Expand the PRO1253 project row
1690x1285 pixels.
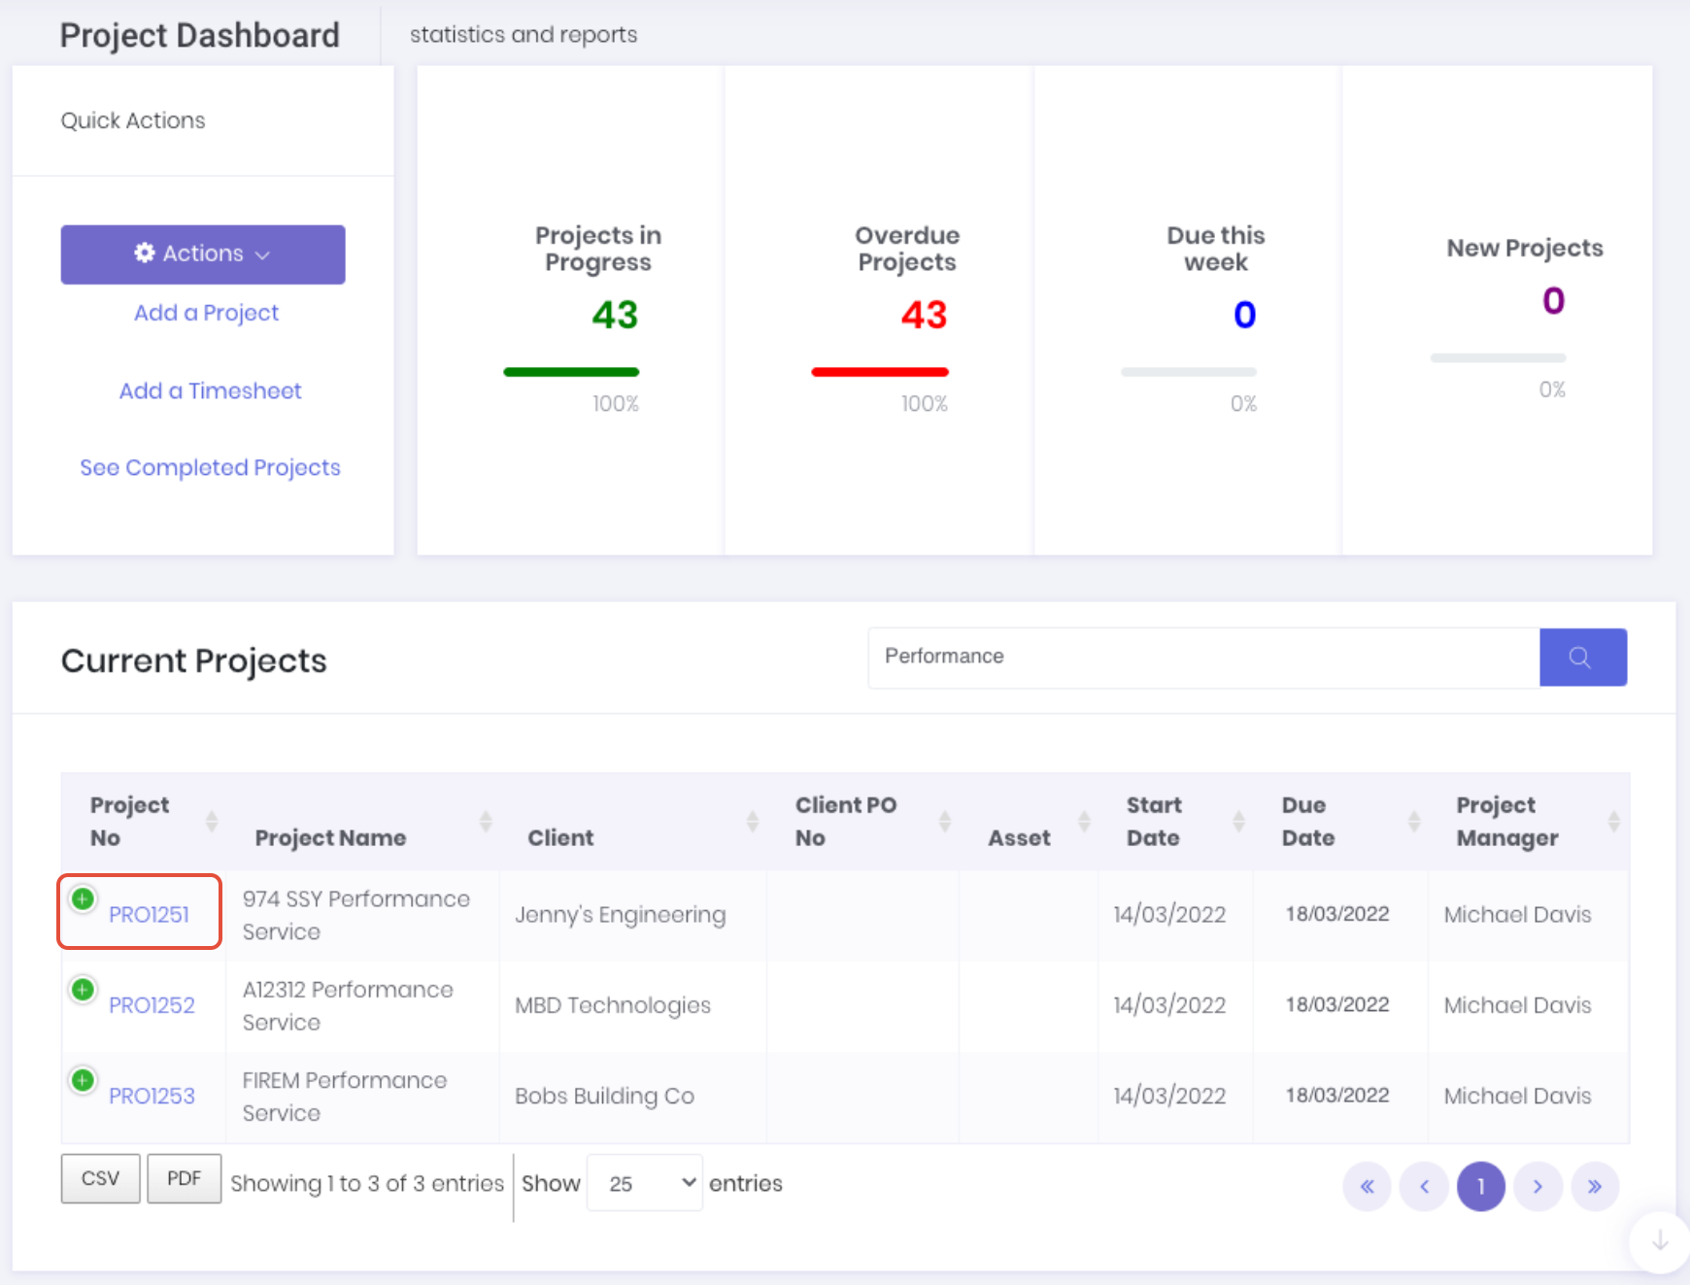83,1080
